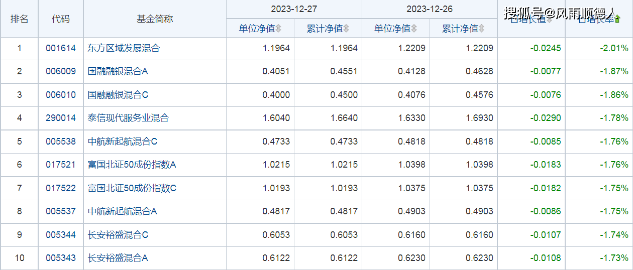Click the 2023-12-27 date header
The width and height of the screenshot is (633, 270).
pos(294,9)
